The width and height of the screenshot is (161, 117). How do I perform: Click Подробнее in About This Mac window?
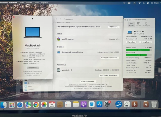click(x=33, y=68)
